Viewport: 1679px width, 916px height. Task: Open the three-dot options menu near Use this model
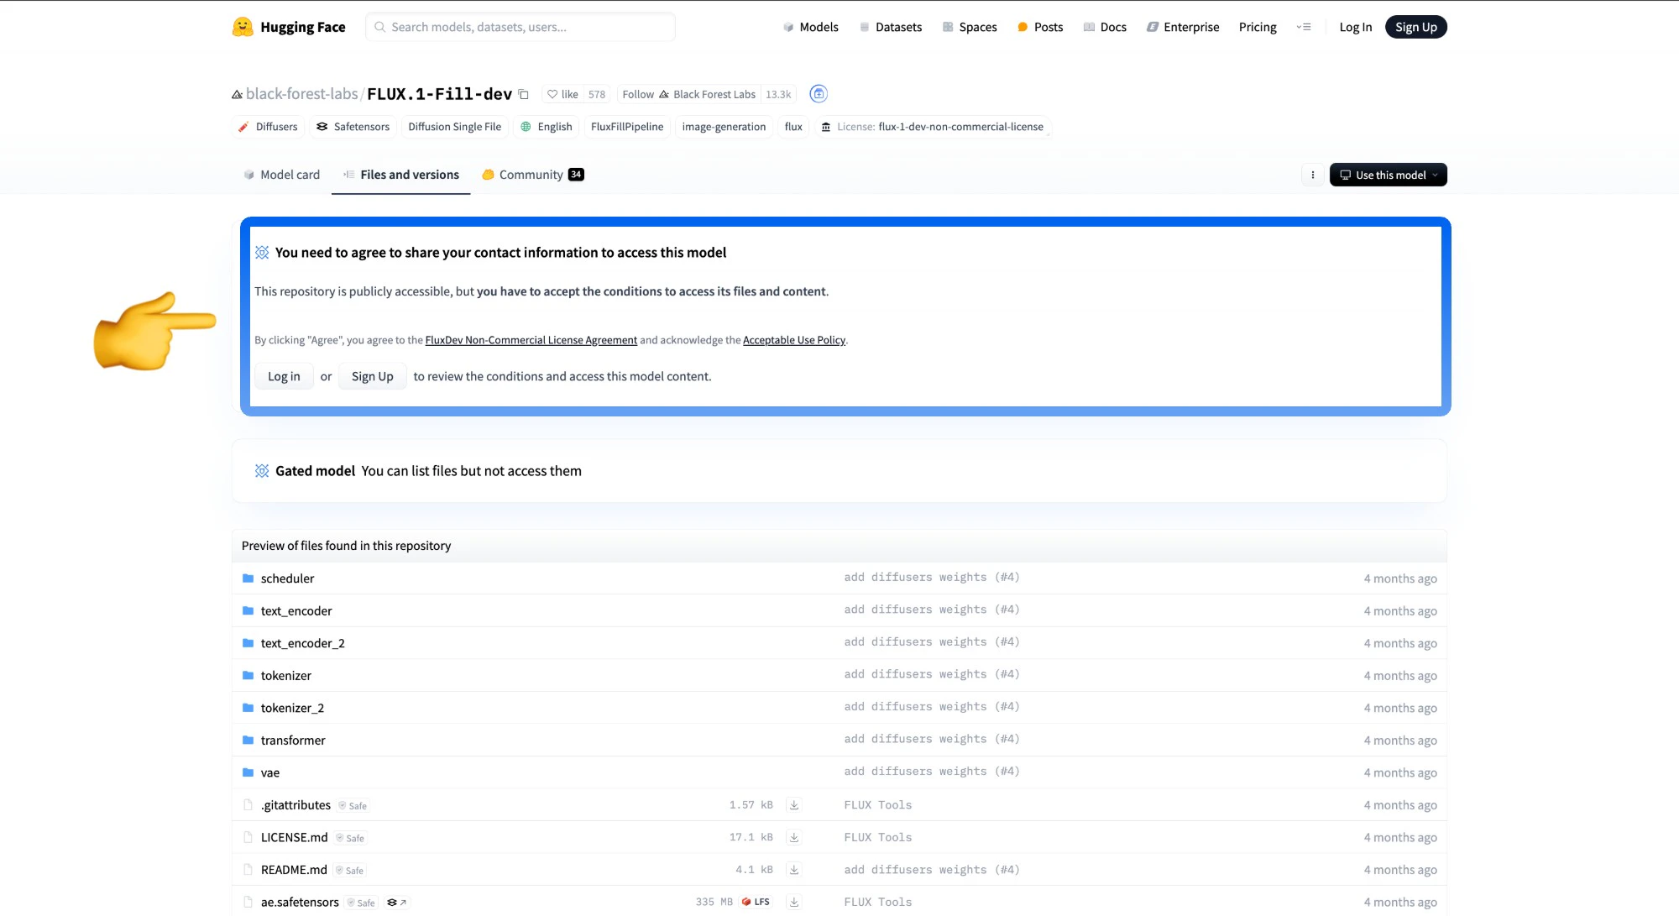[x=1312, y=175]
